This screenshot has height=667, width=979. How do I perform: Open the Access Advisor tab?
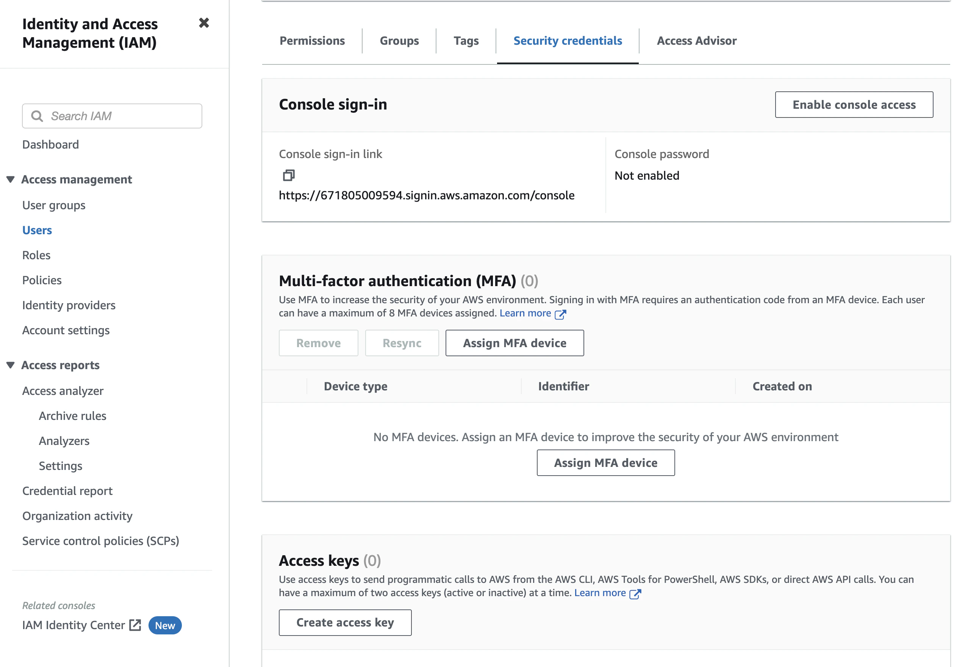pos(696,41)
